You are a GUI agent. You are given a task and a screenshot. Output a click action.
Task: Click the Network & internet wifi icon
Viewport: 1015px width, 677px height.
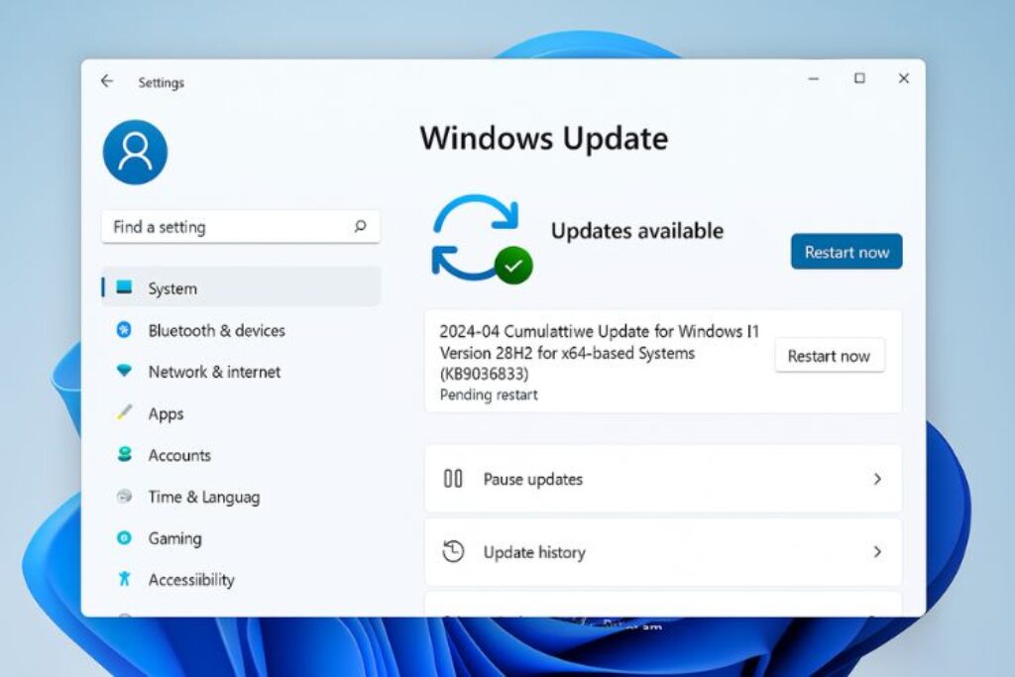point(124,370)
